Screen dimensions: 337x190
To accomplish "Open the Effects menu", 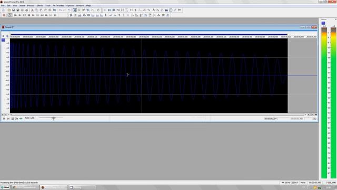I will coord(40,6).
